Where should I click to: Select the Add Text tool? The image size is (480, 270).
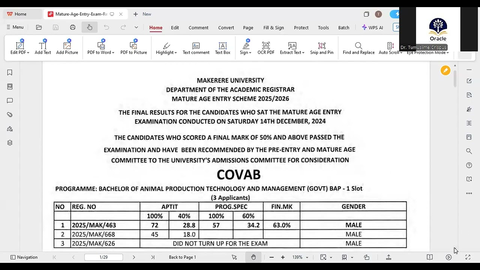[x=43, y=47]
